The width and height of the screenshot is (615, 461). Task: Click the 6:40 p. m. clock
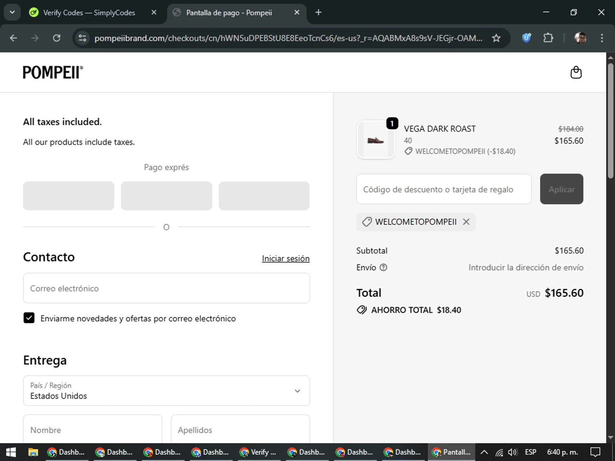click(x=563, y=452)
